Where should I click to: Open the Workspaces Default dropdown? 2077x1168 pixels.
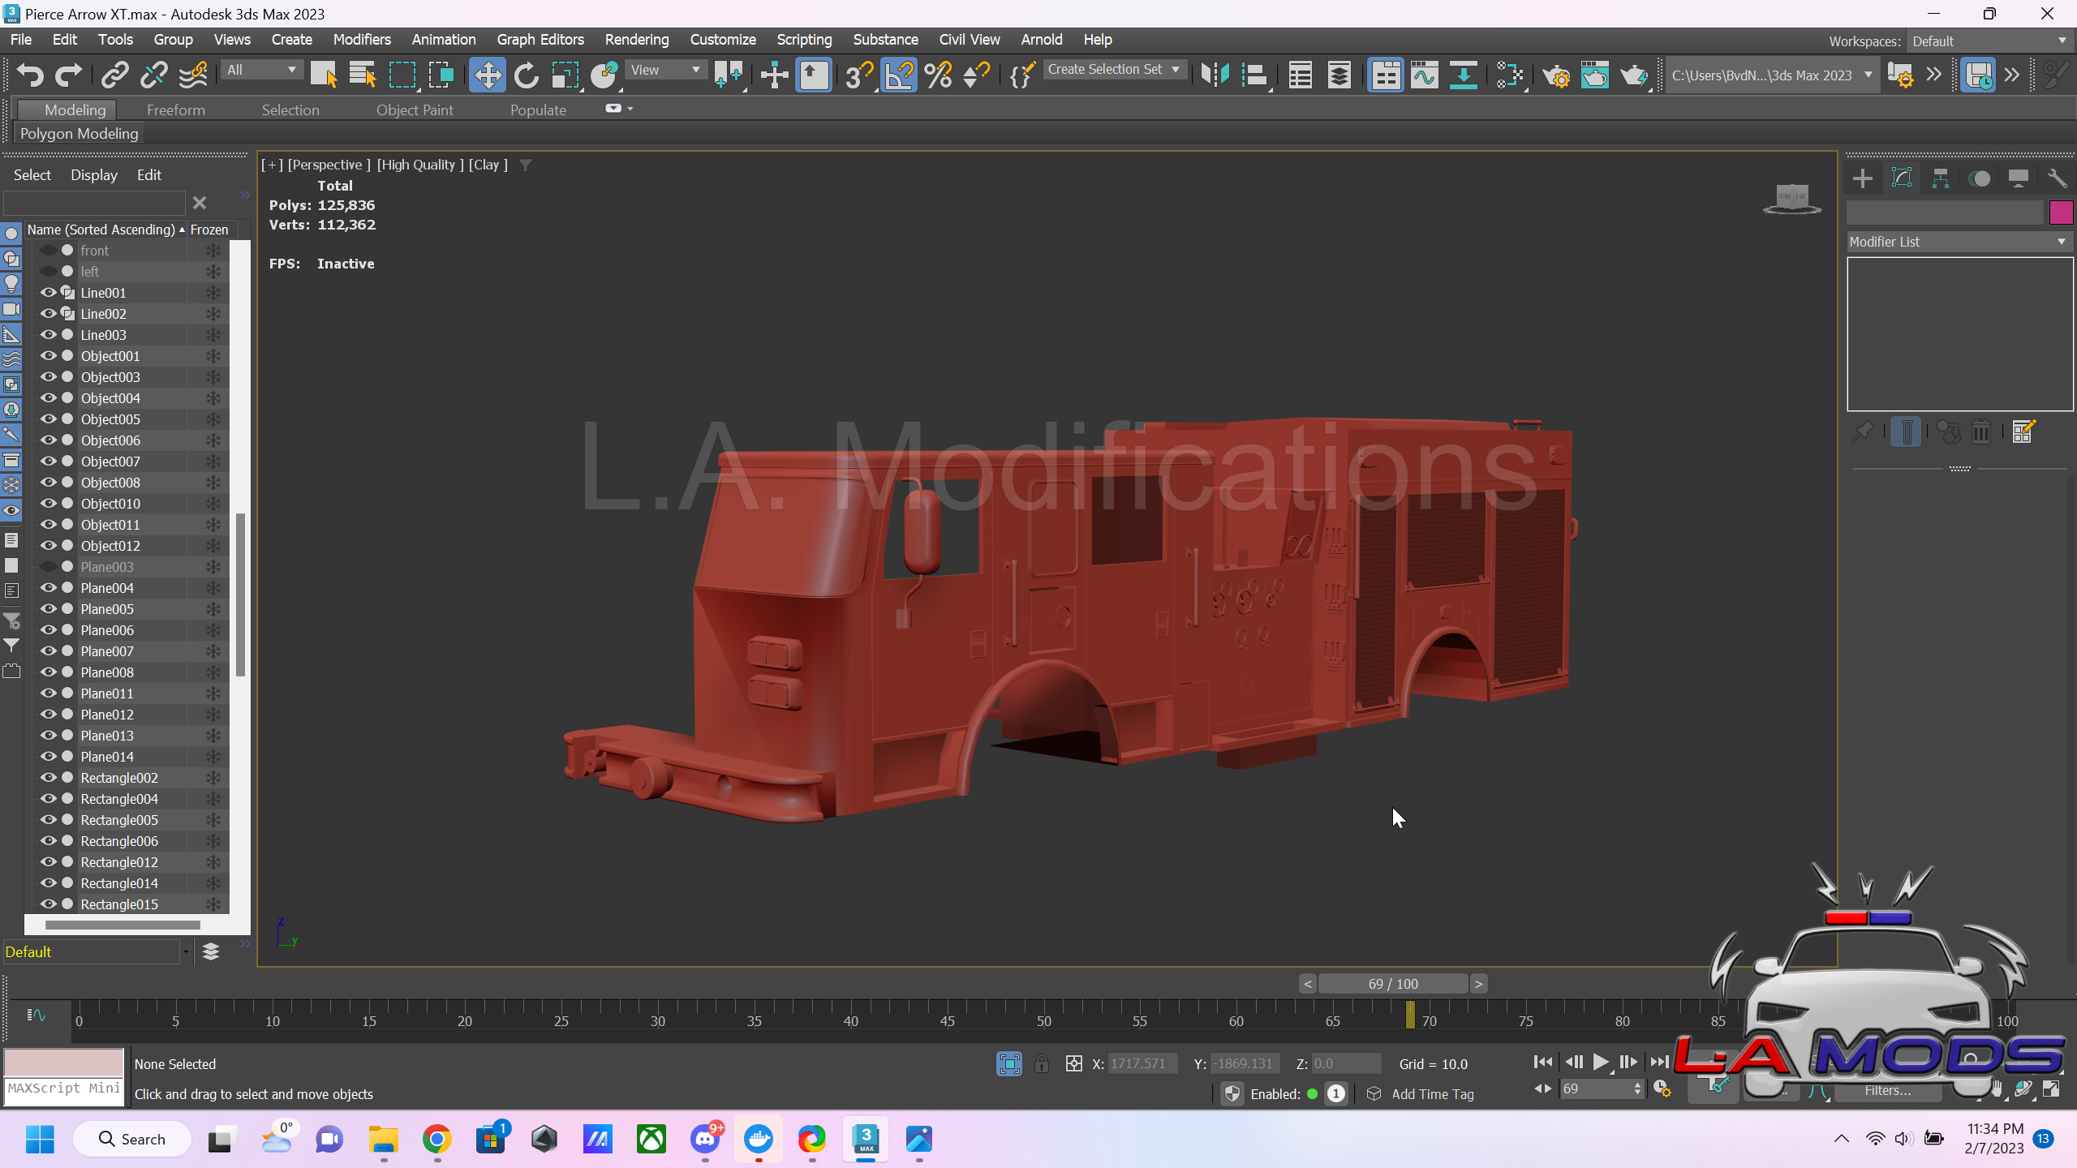1988,41
